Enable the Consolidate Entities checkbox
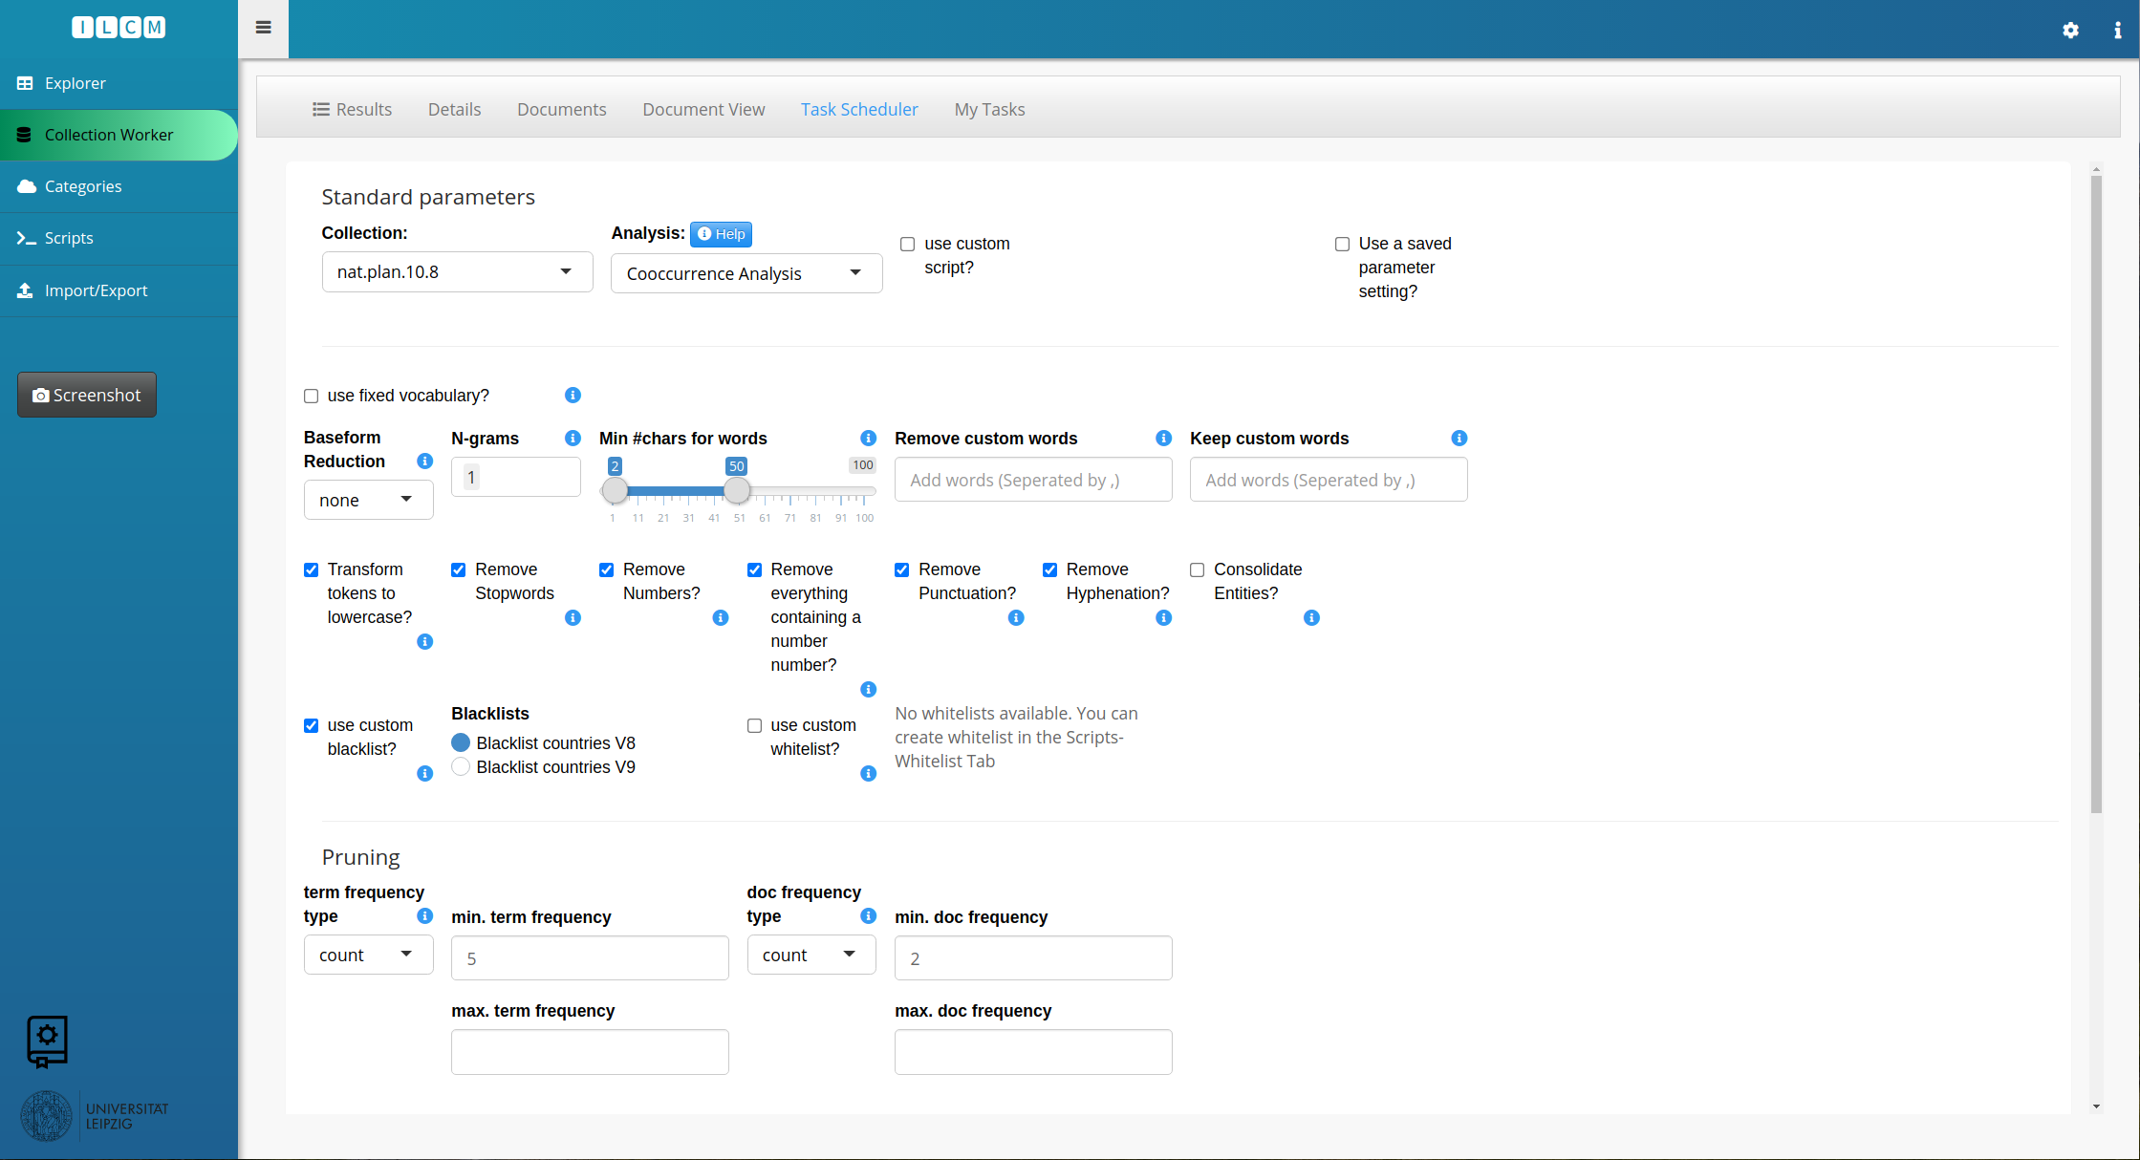2140x1160 pixels. pyautogui.click(x=1197, y=569)
